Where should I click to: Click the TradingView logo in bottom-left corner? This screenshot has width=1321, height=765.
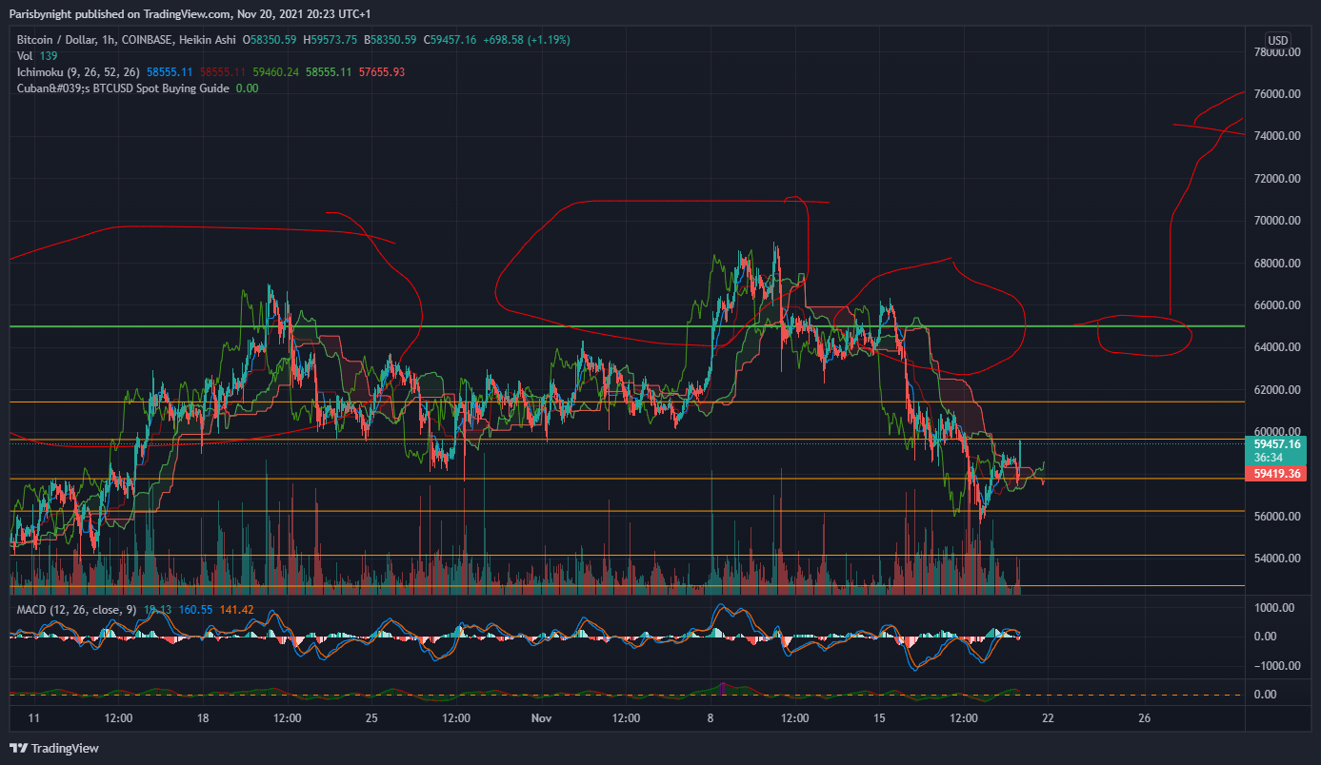click(x=54, y=748)
